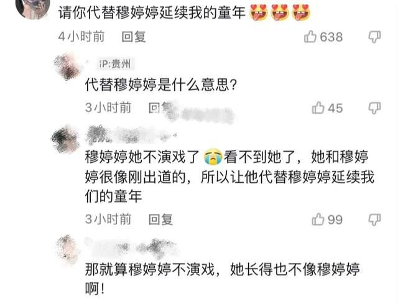Select the comment 代替穆婷婷是什么意思?

tap(161, 85)
